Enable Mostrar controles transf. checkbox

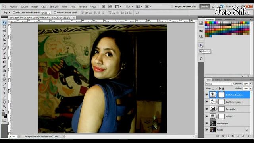pos(55,12)
